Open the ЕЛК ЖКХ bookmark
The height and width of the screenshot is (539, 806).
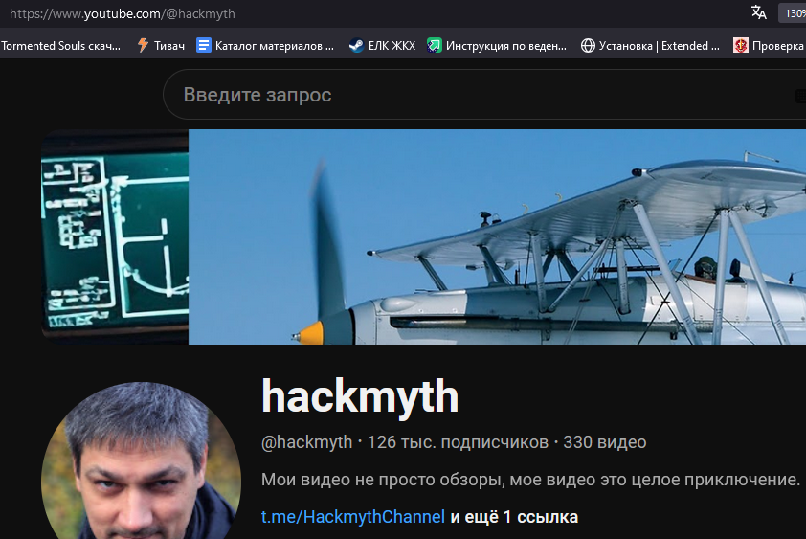click(382, 46)
